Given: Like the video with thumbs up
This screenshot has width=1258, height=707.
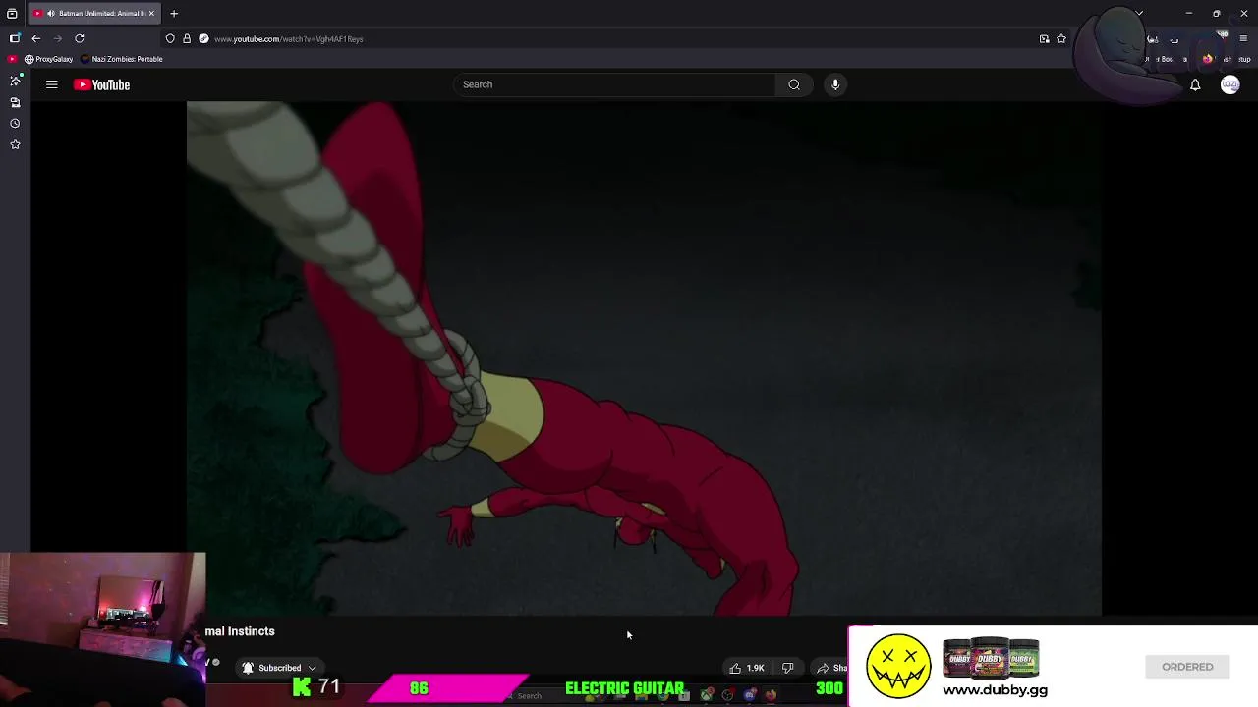Looking at the screenshot, I should click(746, 668).
